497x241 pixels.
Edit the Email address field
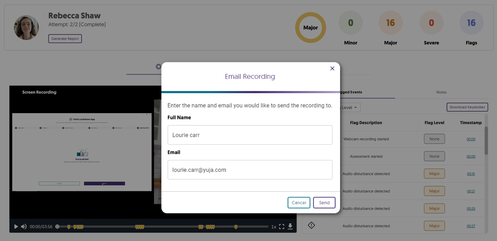point(250,170)
